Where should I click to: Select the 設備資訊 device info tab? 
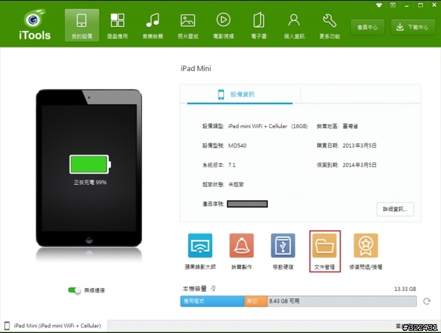(240, 94)
